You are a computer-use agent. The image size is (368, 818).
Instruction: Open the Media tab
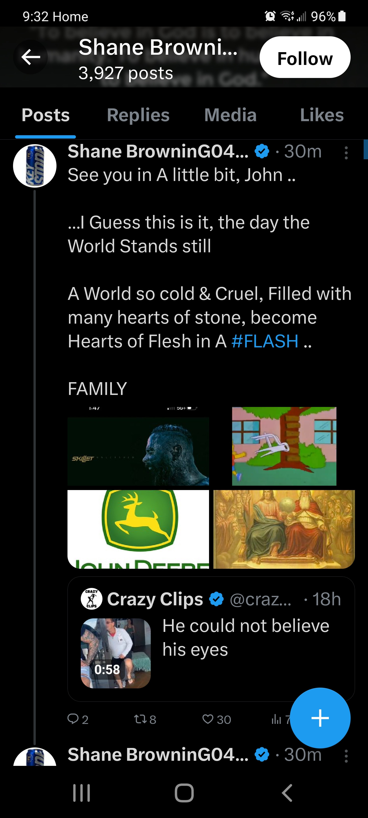(x=230, y=115)
